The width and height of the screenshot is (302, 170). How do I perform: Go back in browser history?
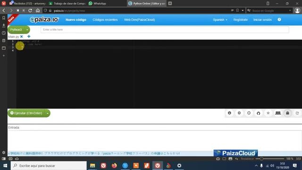point(4,10)
